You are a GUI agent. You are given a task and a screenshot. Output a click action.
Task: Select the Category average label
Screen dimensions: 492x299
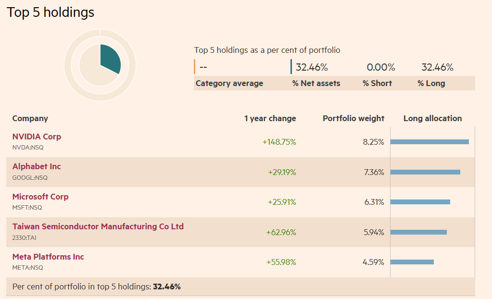coord(229,83)
